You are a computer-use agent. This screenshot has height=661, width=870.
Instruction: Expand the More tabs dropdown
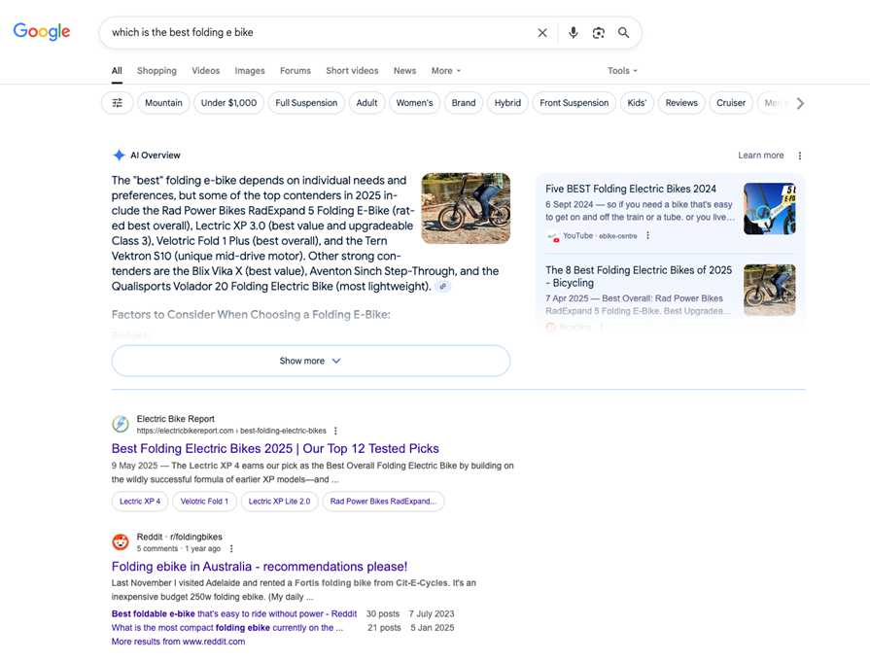coord(446,71)
